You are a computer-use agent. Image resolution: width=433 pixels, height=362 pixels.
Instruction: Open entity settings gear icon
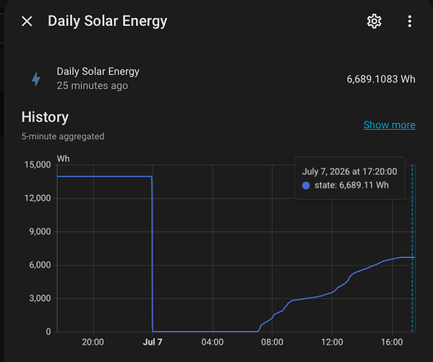[x=374, y=21]
